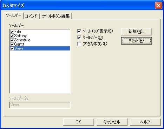Uncheck the File toolbar checkbox
Screen dimensions: 164x129
click(12, 32)
